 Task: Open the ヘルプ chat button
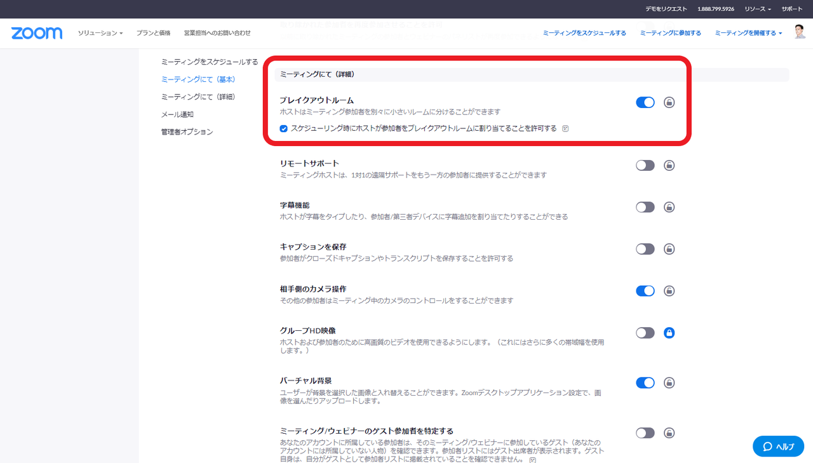coord(779,446)
